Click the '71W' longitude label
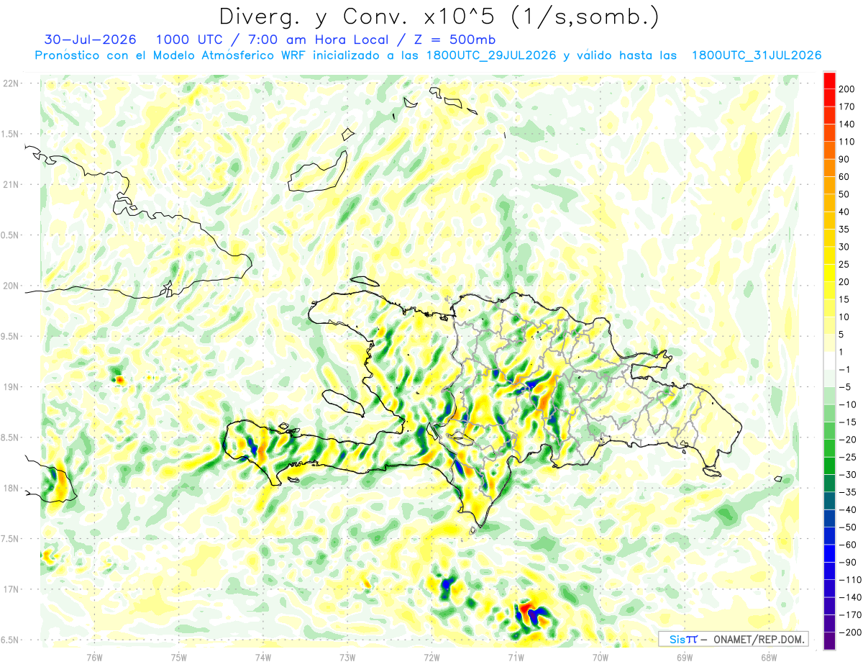863x667 pixels. [516, 657]
